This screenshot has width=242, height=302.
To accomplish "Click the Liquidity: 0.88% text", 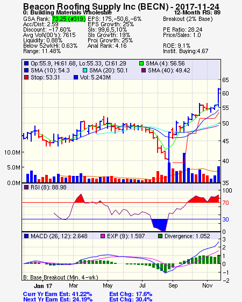I will (42, 40).
